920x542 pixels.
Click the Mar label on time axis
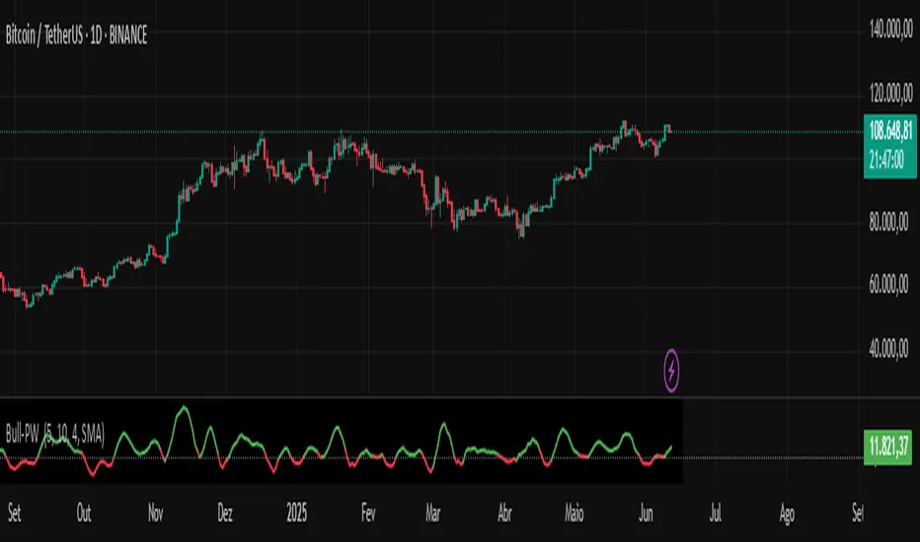click(x=433, y=513)
